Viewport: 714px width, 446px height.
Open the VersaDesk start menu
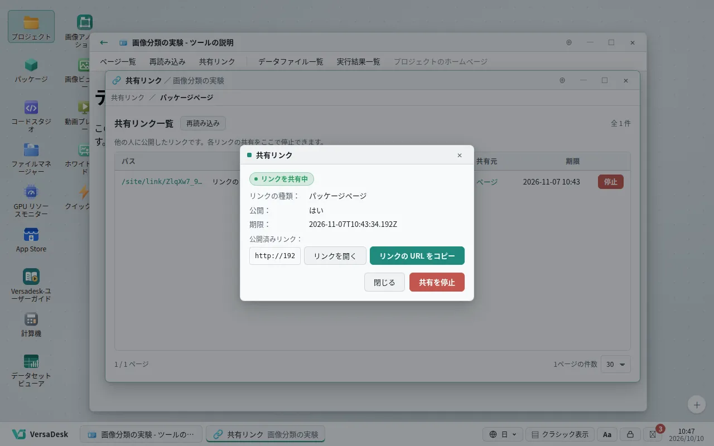40,434
